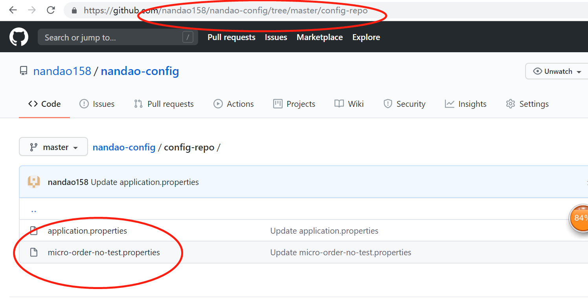Open the 'Update application.properties' message in file row
This screenshot has height=302, width=588.
[x=324, y=231]
